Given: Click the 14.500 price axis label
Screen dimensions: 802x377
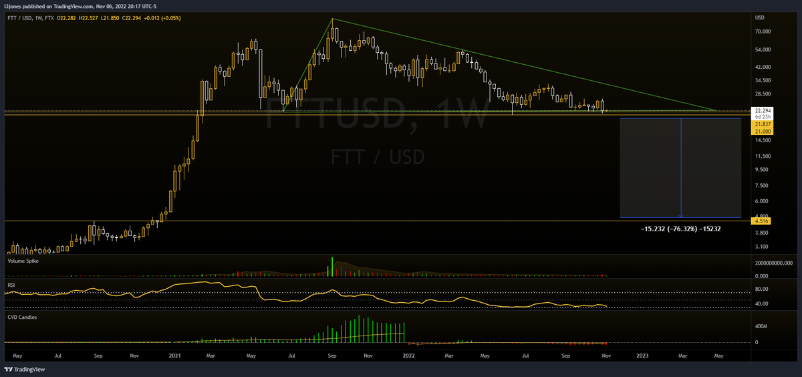Looking at the screenshot, I should click(763, 141).
